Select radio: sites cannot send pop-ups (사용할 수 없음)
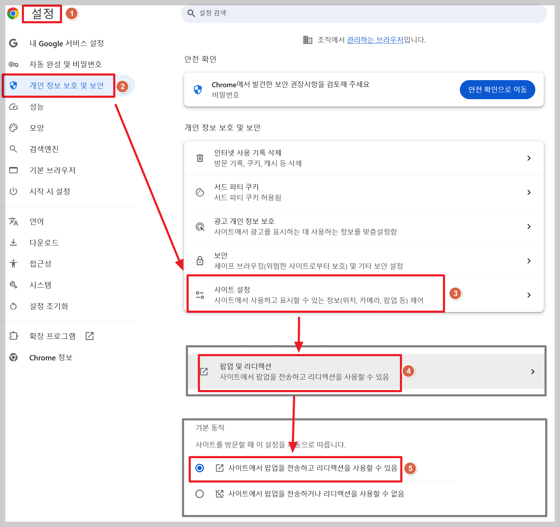This screenshot has width=560, height=527. [x=200, y=493]
